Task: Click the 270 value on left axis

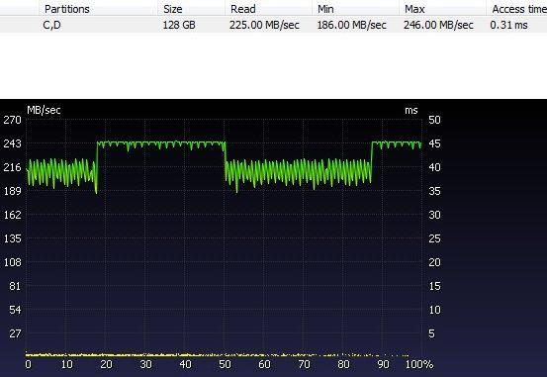Action: coord(12,120)
